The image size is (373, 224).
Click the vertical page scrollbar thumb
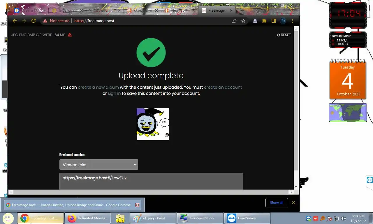click(296, 101)
